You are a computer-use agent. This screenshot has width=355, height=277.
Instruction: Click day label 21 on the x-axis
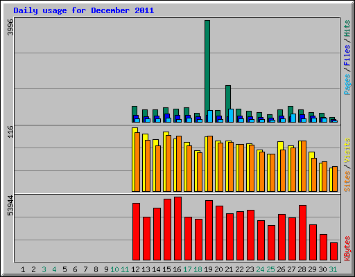pyautogui.click(x=229, y=269)
